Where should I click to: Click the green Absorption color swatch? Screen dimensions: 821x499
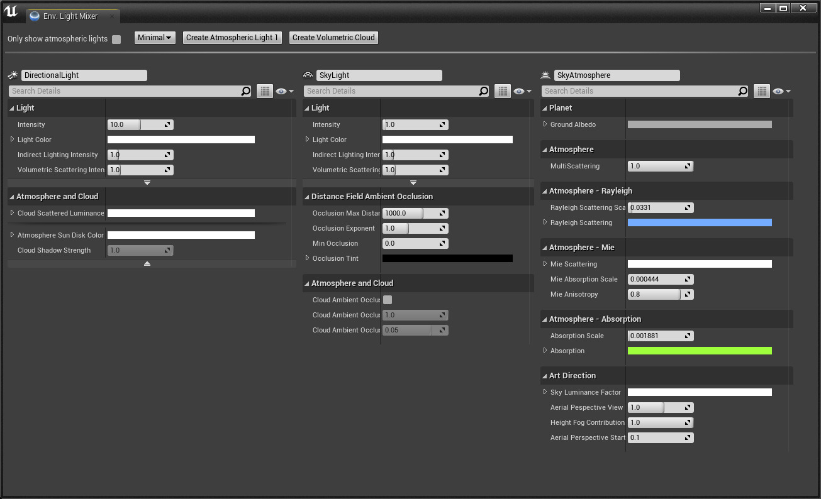[x=700, y=351]
